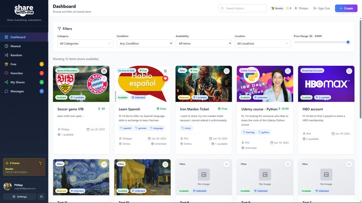The height and width of the screenshot is (203, 362).
Task: Edit the Learn Spanish item
Action: point(165,71)
